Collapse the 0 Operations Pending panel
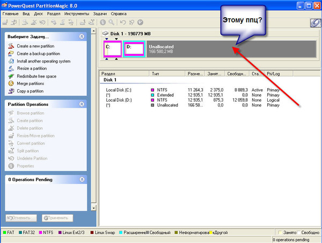The width and height of the screenshot is (322, 243). (x=82, y=178)
